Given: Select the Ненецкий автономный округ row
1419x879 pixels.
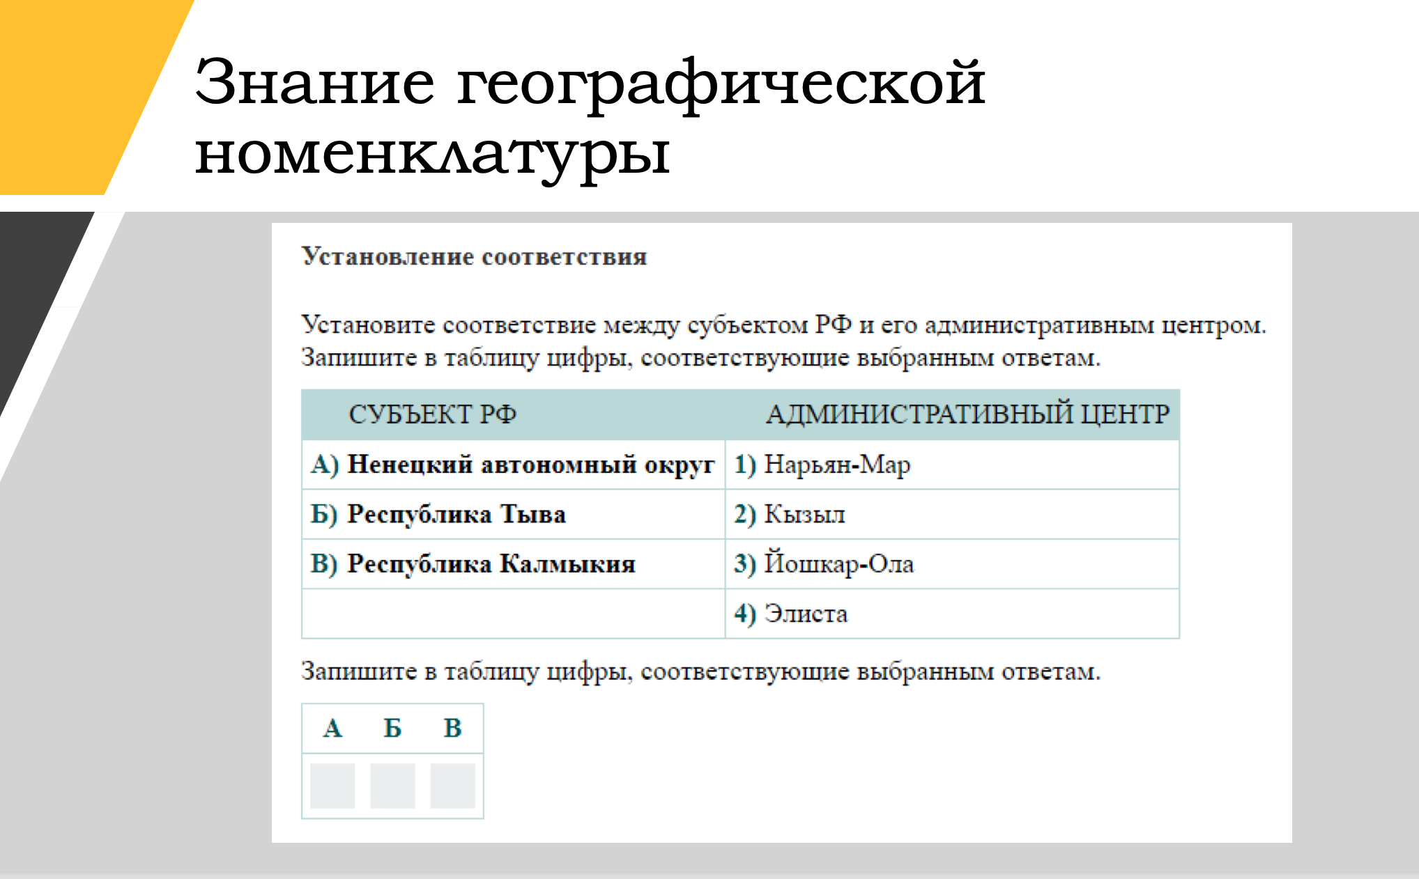Looking at the screenshot, I should click(x=513, y=465).
